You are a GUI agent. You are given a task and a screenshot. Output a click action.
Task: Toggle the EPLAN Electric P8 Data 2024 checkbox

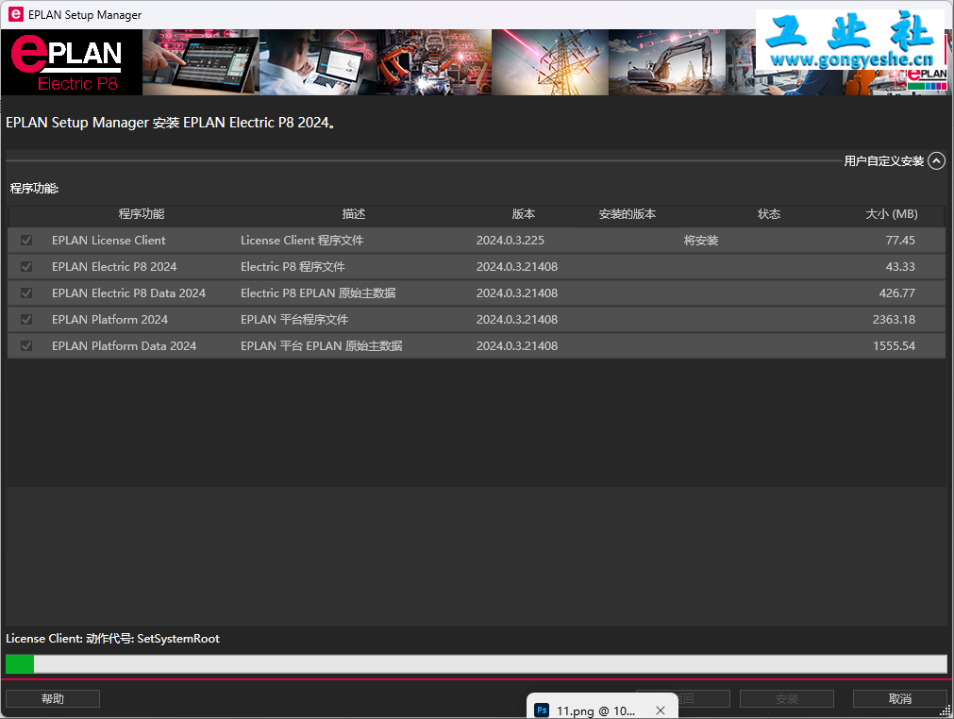click(26, 293)
